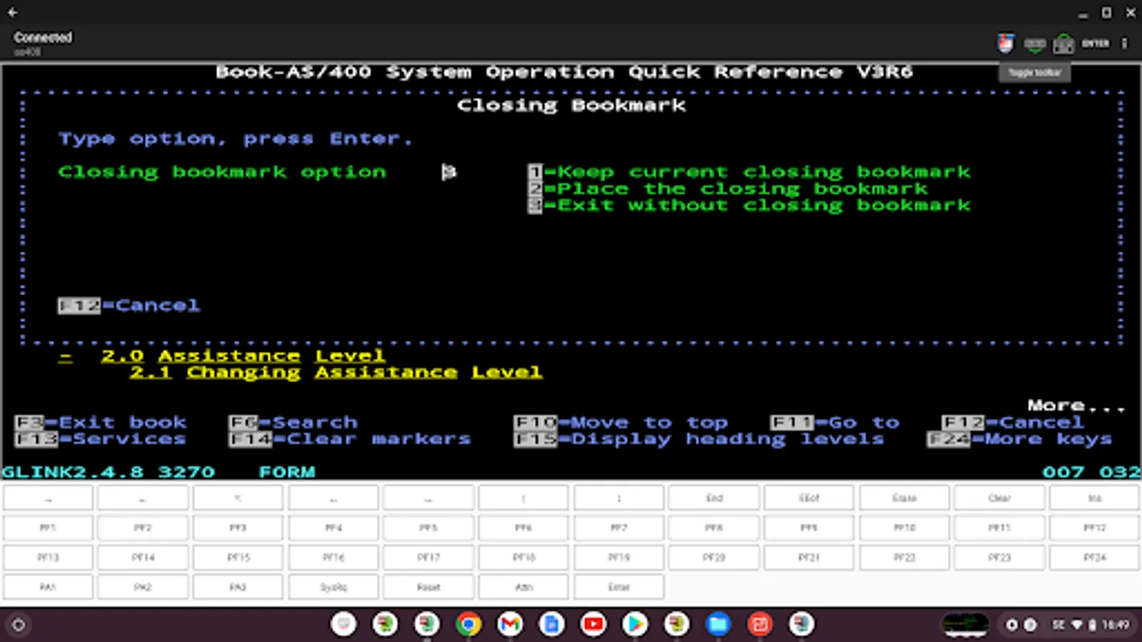Open the Files app from the shelf
The height and width of the screenshot is (642, 1142).
pos(718,625)
